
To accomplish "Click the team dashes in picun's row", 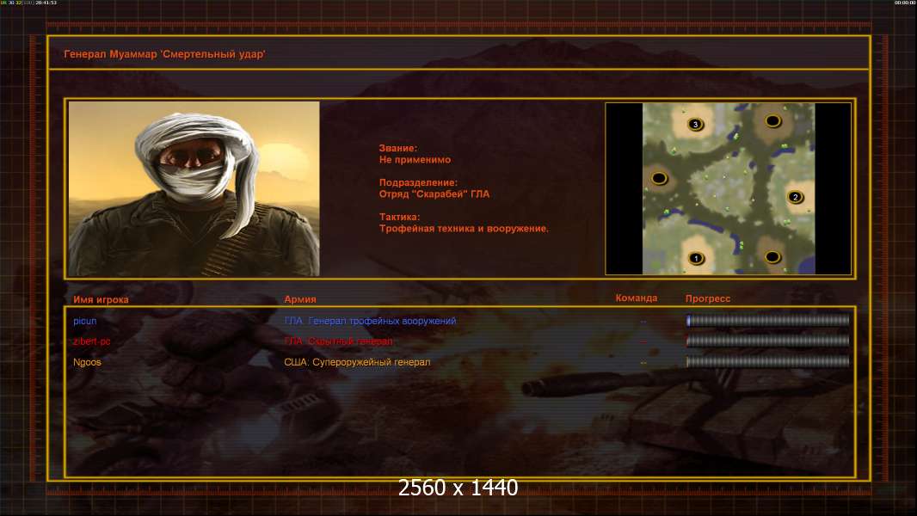I will point(643,322).
